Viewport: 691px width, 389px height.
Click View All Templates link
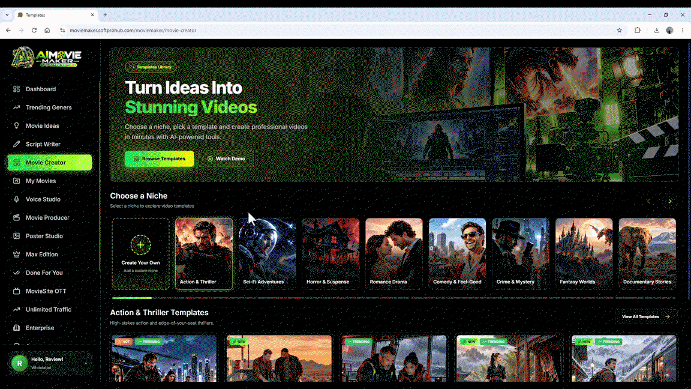pos(645,317)
